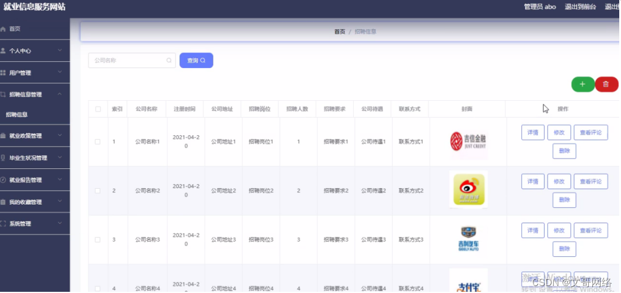
Task: Expand the 就业报告管理 menu arrow
Action: click(60, 179)
